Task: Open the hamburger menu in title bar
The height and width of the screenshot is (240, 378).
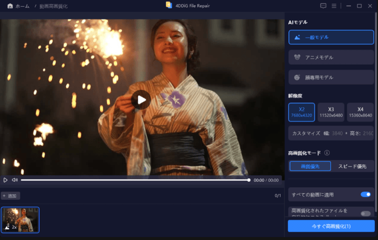Action: coord(334,6)
